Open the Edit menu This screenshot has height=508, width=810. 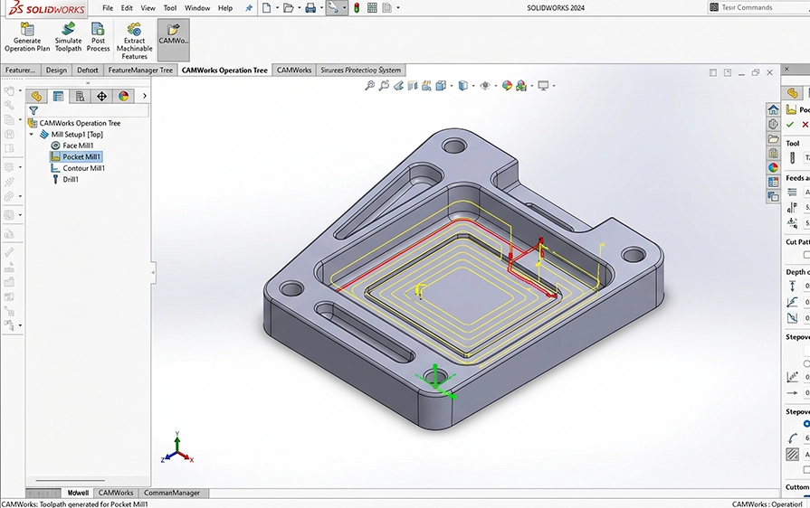click(x=127, y=8)
